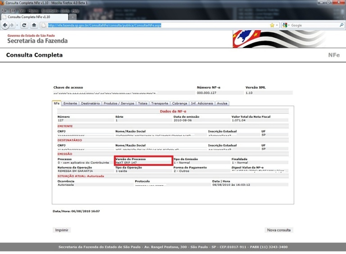The height and width of the screenshot is (254, 346).
Task: Click the REMESSA EM GARANTIA value
Action: (x=75, y=171)
